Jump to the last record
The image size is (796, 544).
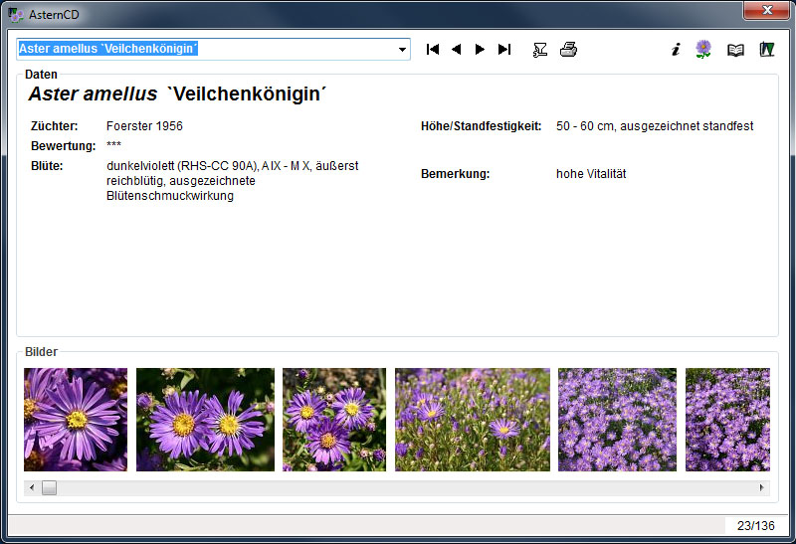[504, 50]
